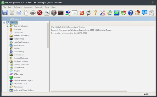Click the Print toolbar icon
Viewport: 157px width, 97px height.
pos(33,13)
